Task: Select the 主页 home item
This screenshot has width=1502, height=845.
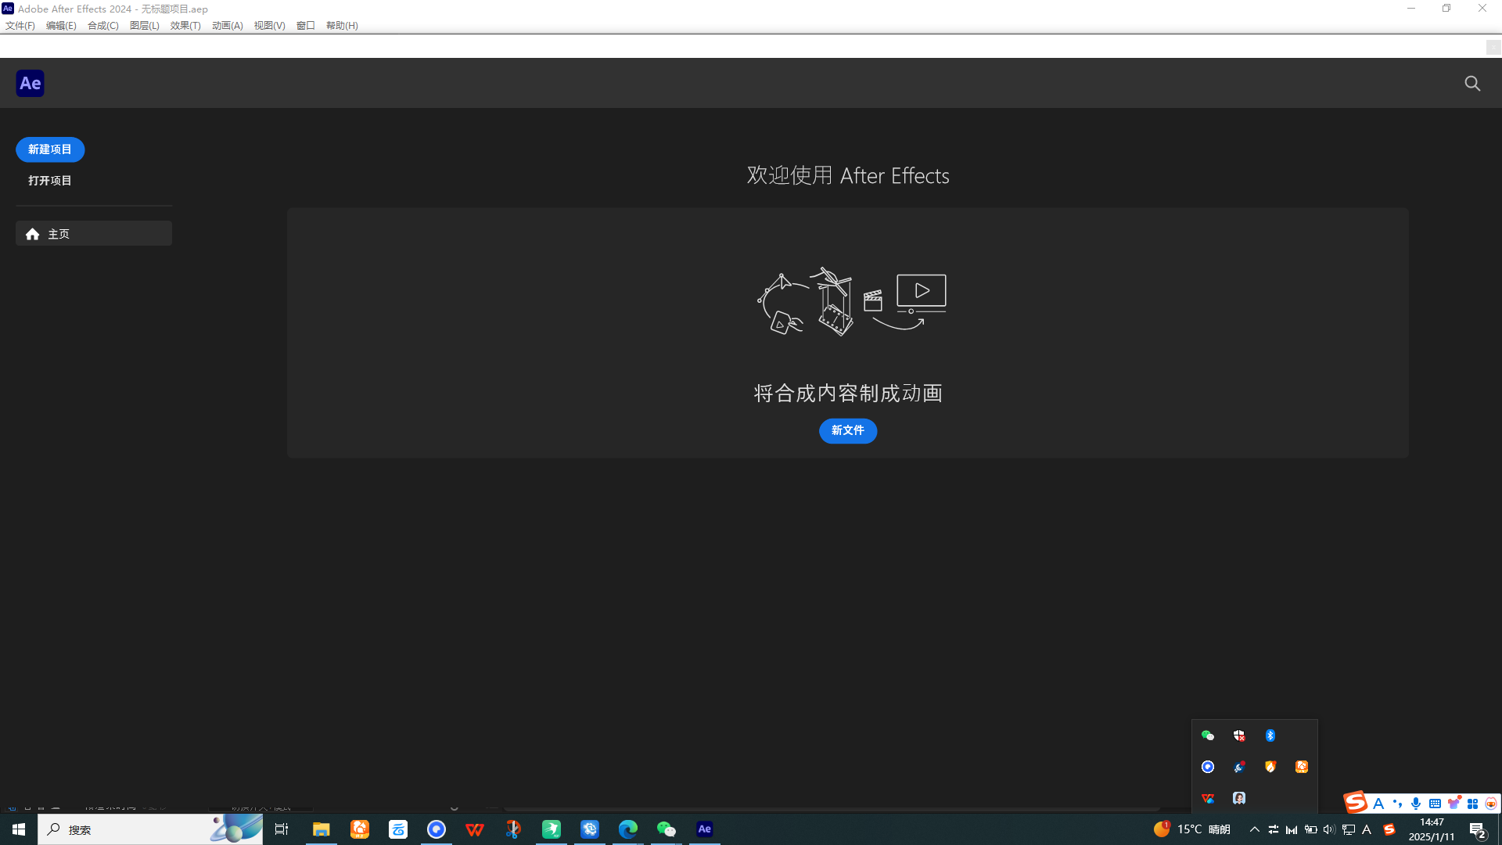Action: [x=94, y=234]
